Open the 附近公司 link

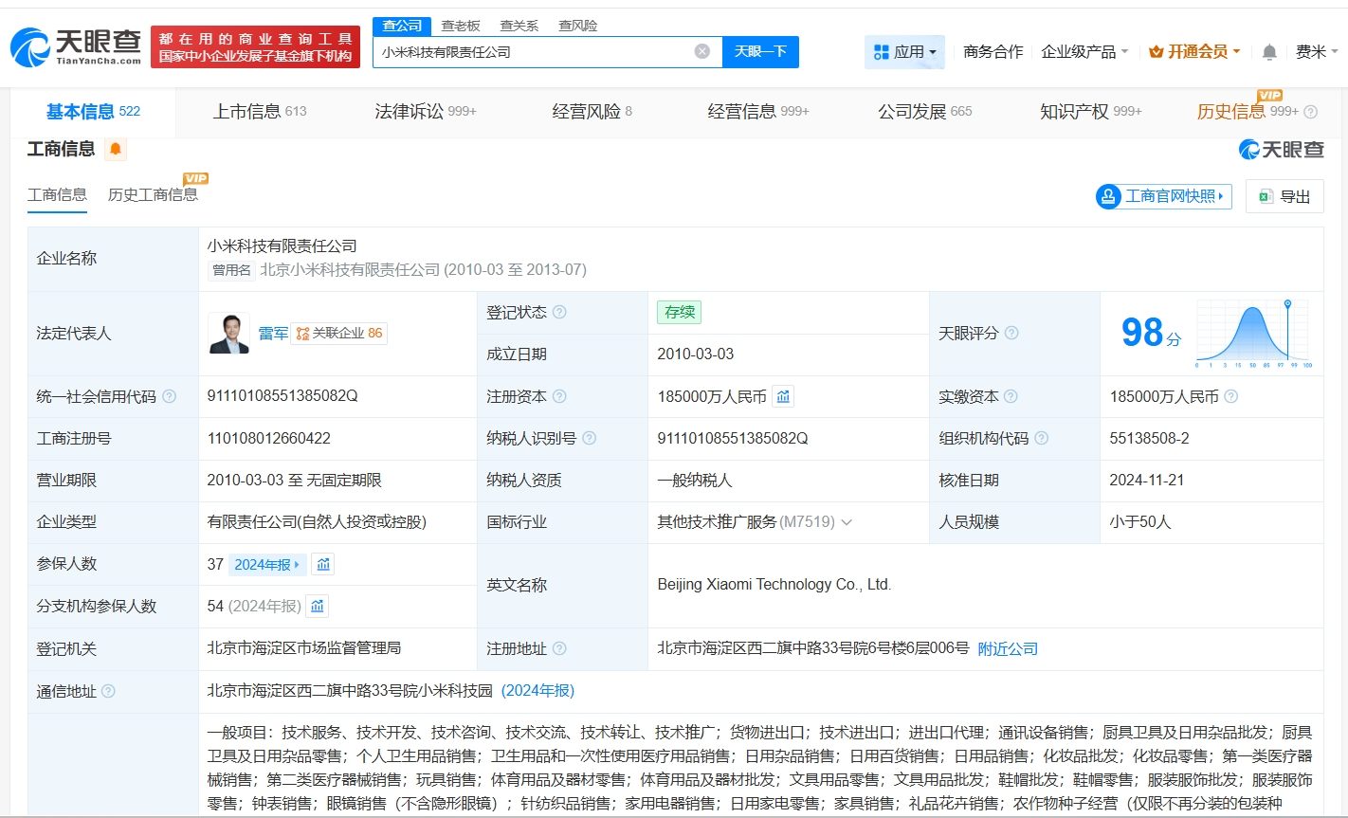(1007, 648)
